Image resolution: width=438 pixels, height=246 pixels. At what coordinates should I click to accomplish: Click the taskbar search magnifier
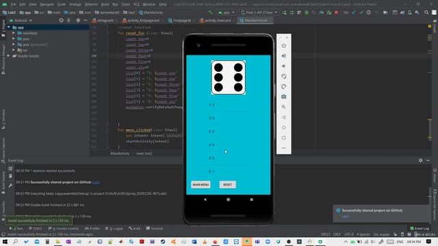click(x=15, y=241)
